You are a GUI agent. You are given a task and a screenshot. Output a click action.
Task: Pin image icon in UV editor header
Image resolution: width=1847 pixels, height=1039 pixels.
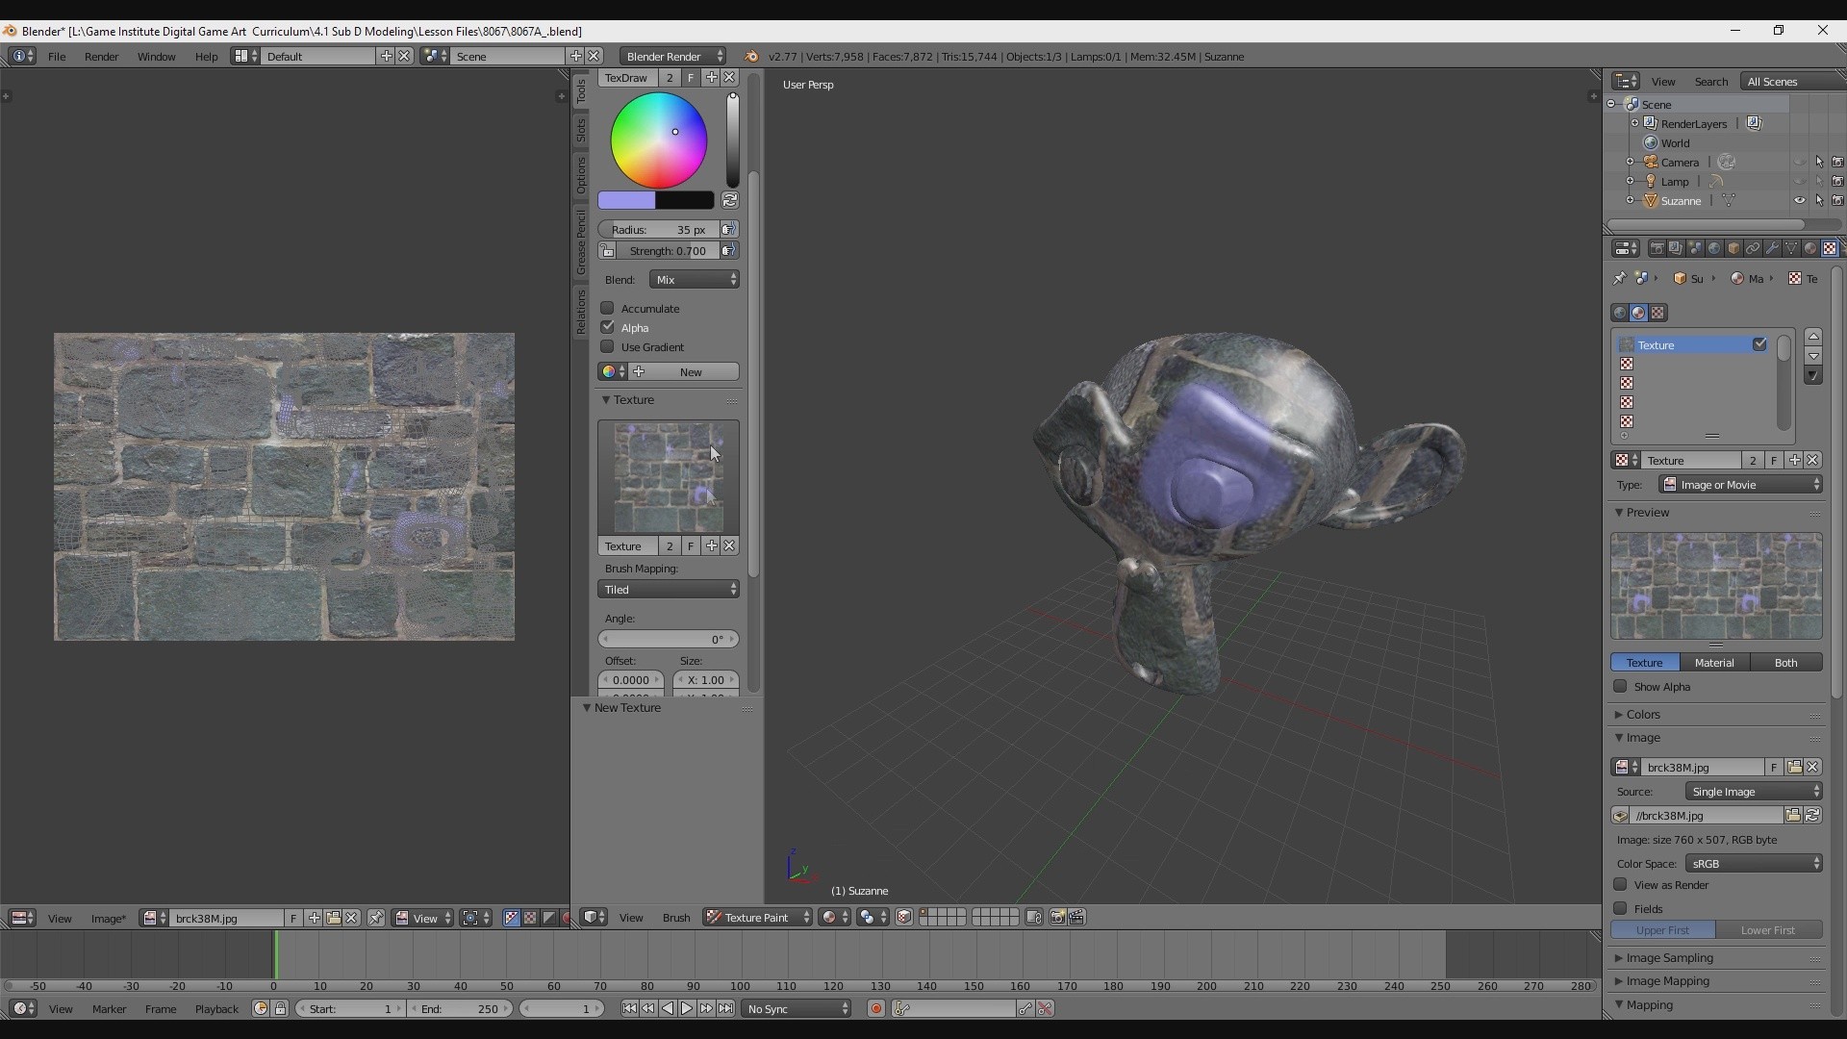tap(376, 918)
